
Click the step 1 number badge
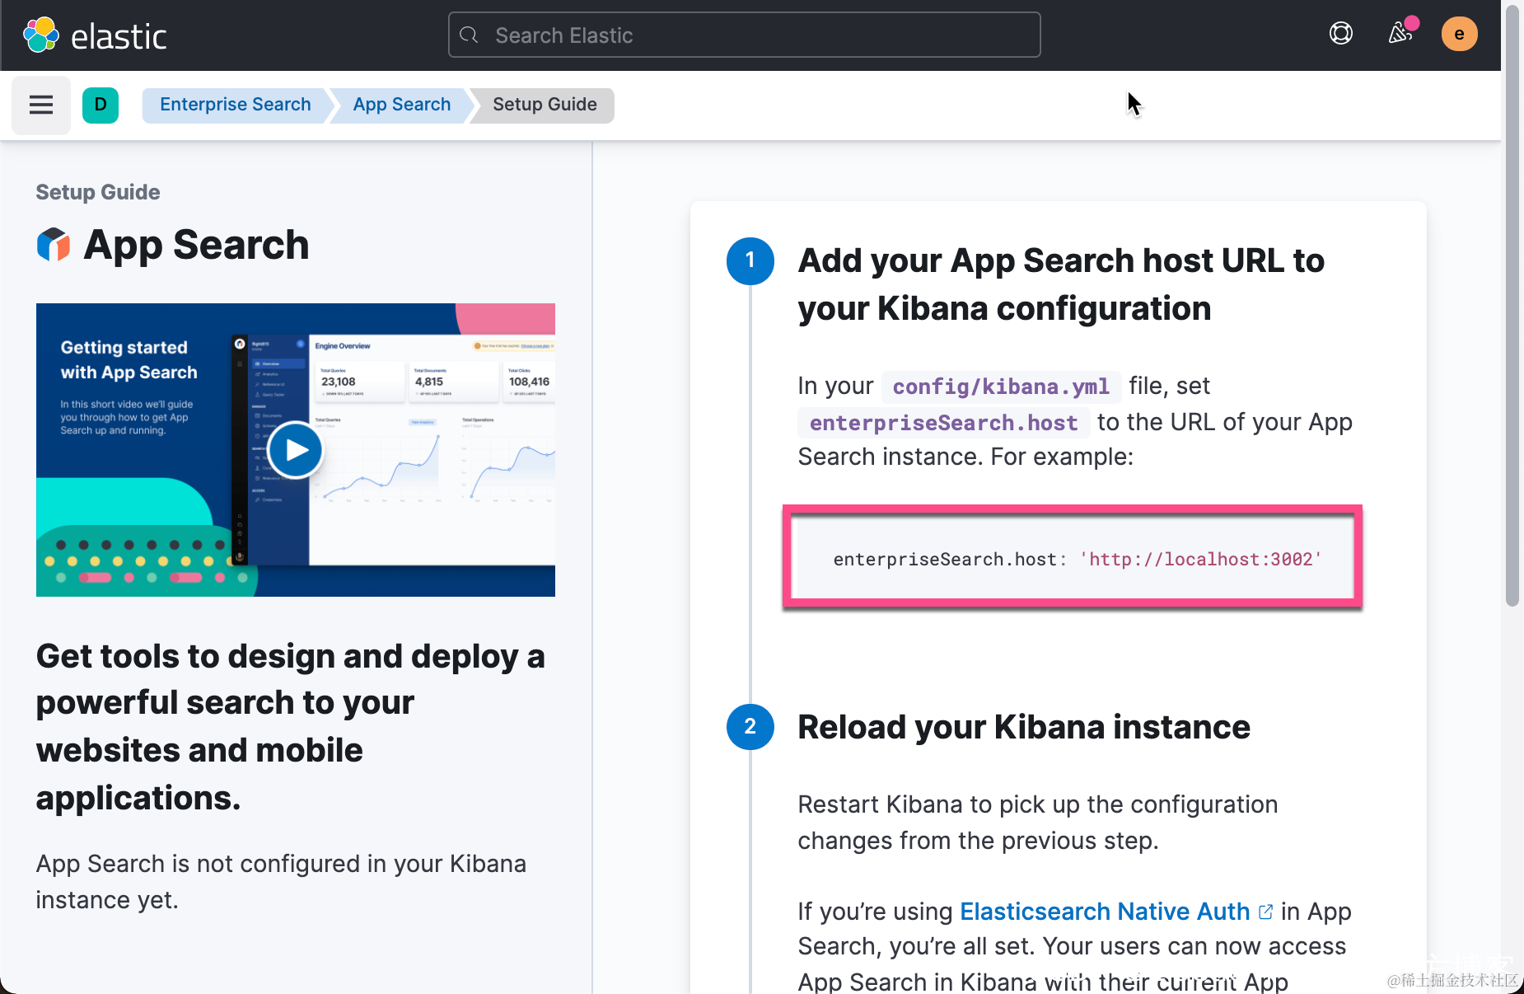click(750, 260)
